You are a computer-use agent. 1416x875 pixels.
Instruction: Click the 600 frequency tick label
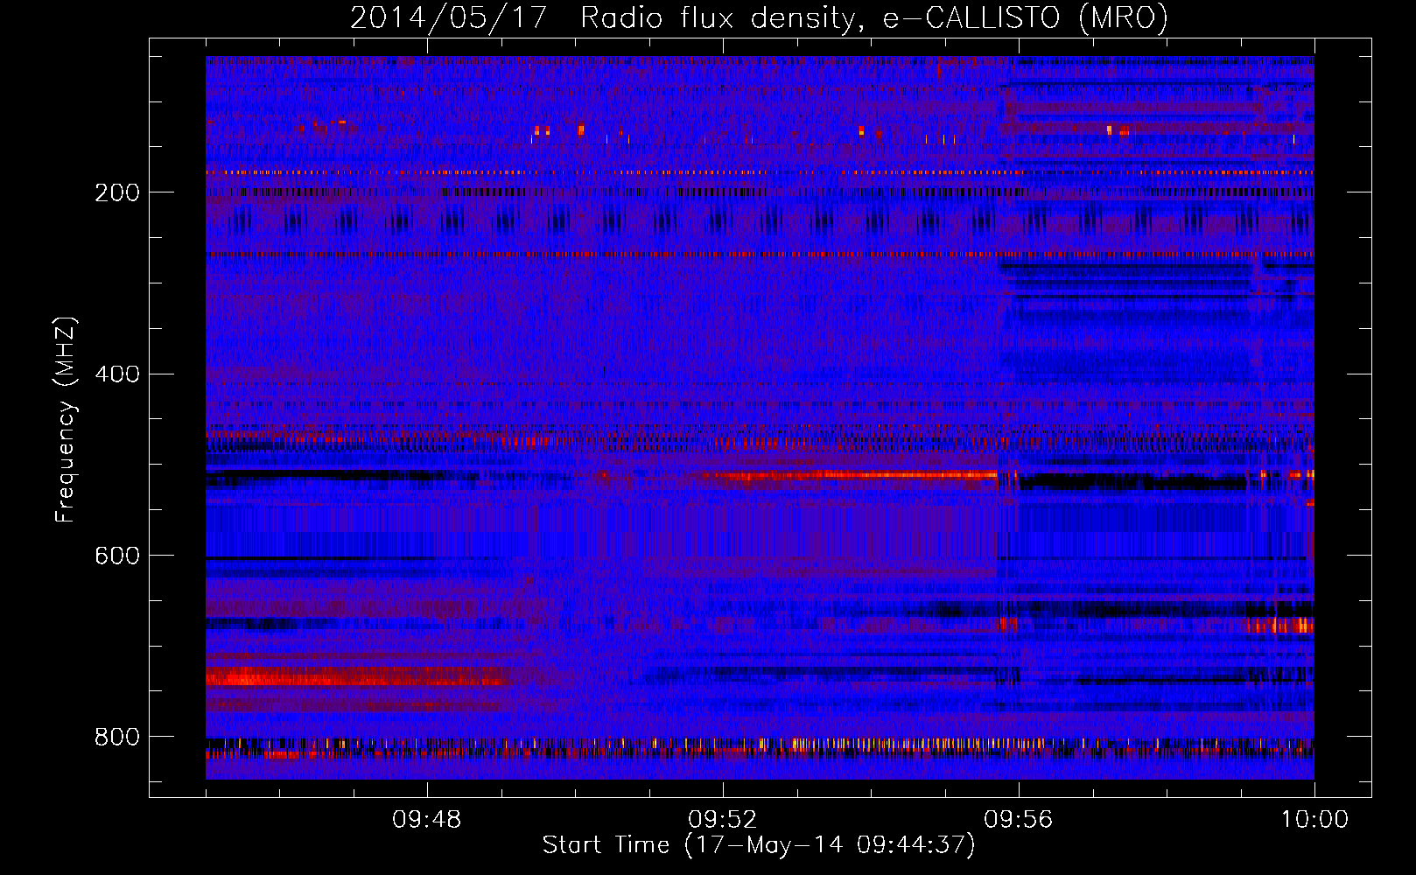tap(117, 556)
